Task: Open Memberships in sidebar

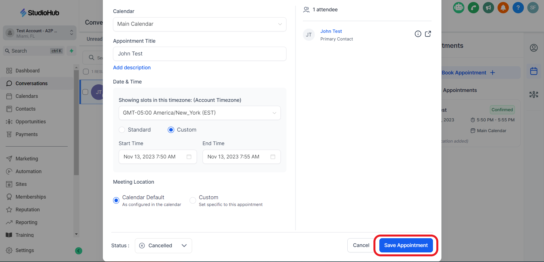Action: pos(31,197)
